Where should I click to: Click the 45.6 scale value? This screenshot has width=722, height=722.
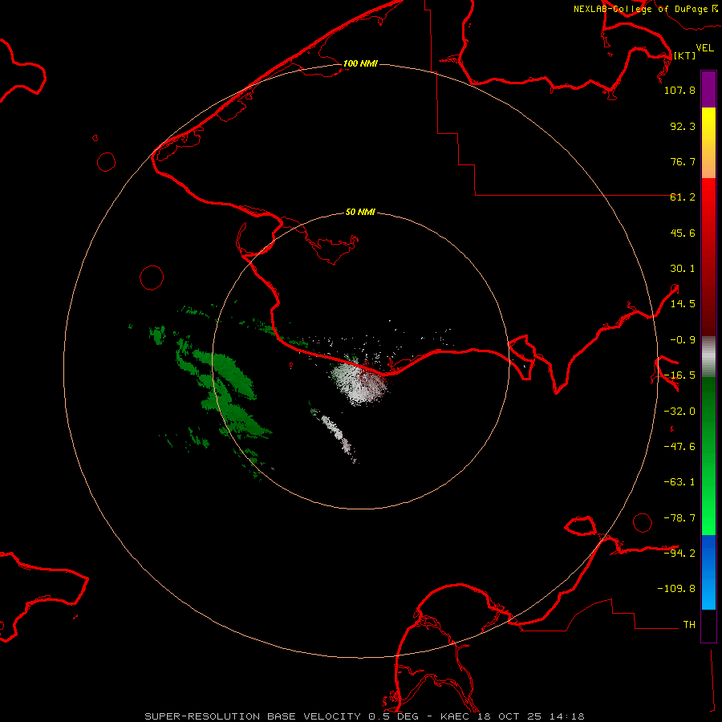pos(683,233)
